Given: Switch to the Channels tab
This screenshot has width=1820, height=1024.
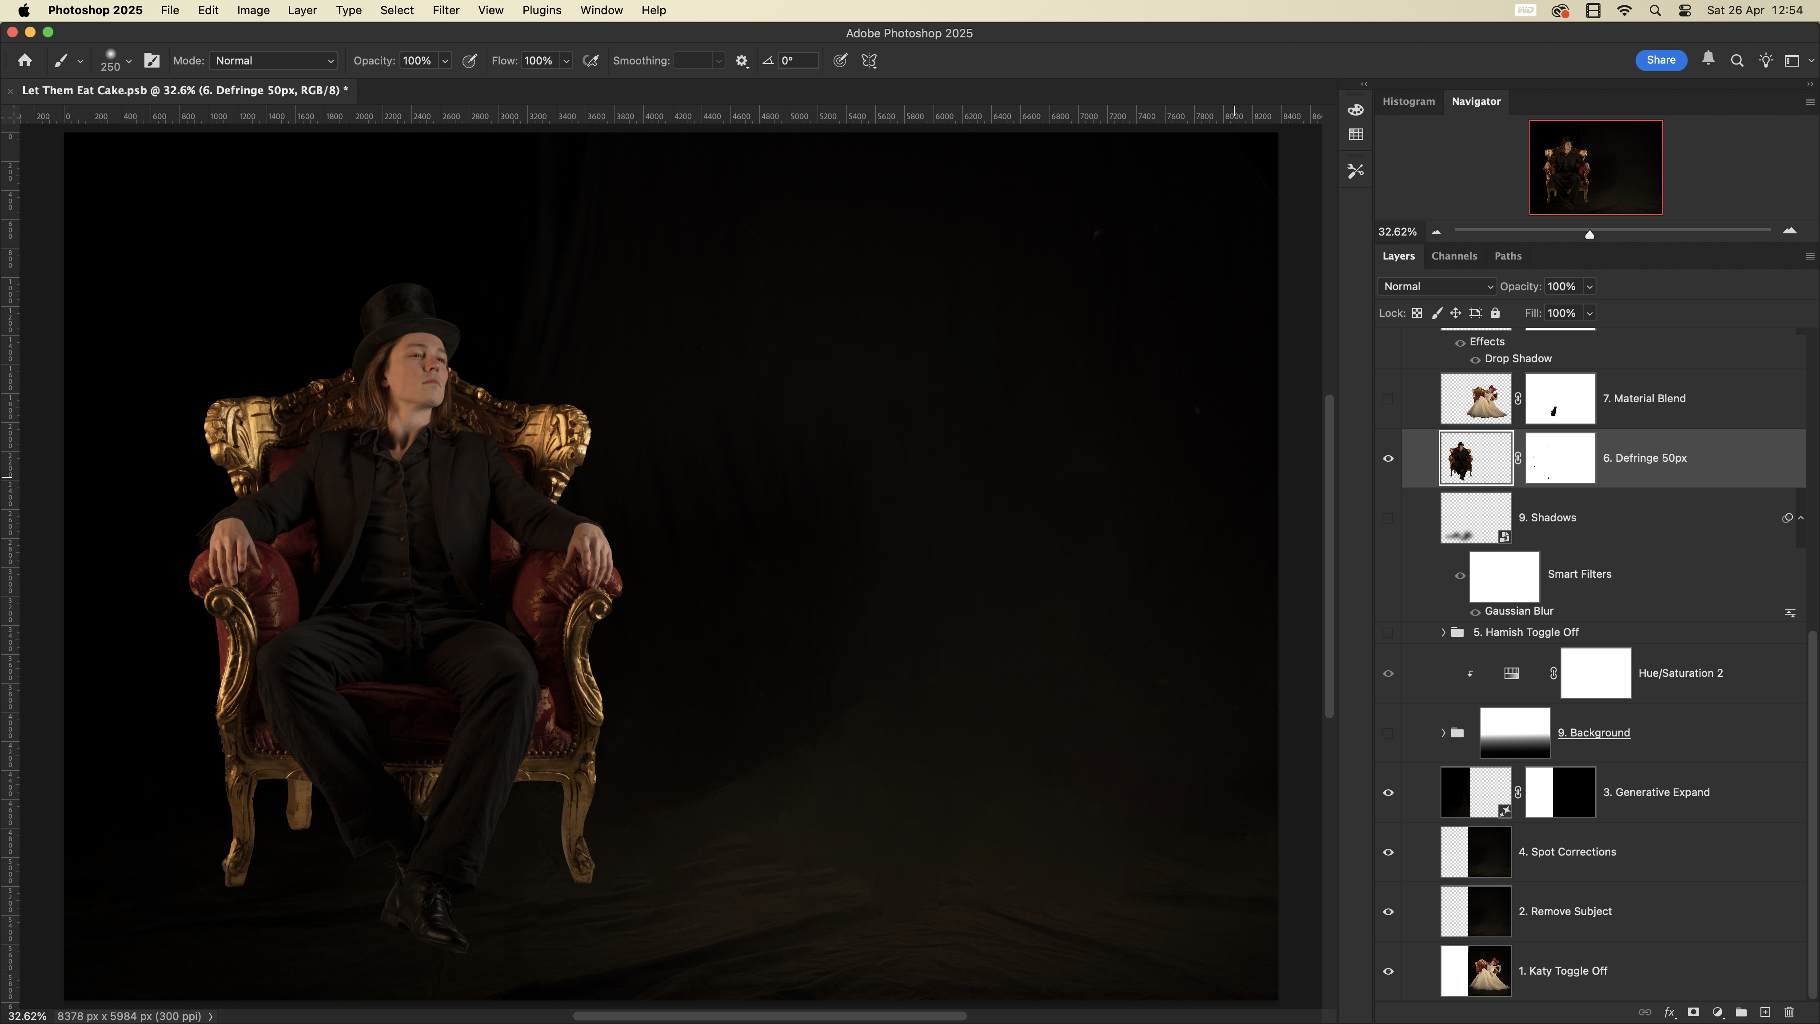Looking at the screenshot, I should pyautogui.click(x=1453, y=256).
